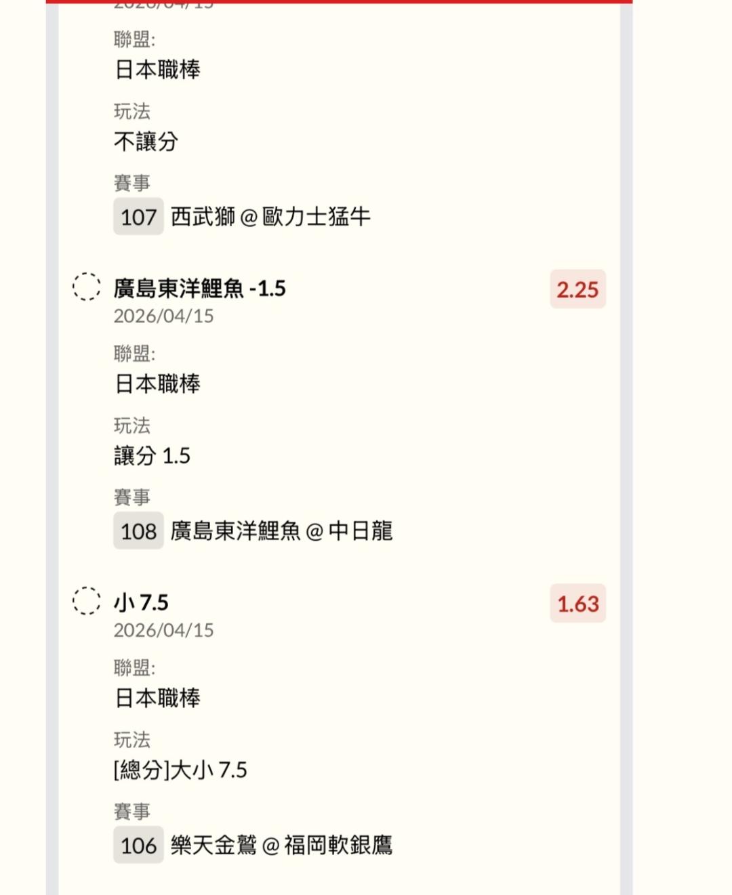
Task: Open the 廣島東洋鯉魚 @ 中日龍 match
Action: [x=281, y=531]
